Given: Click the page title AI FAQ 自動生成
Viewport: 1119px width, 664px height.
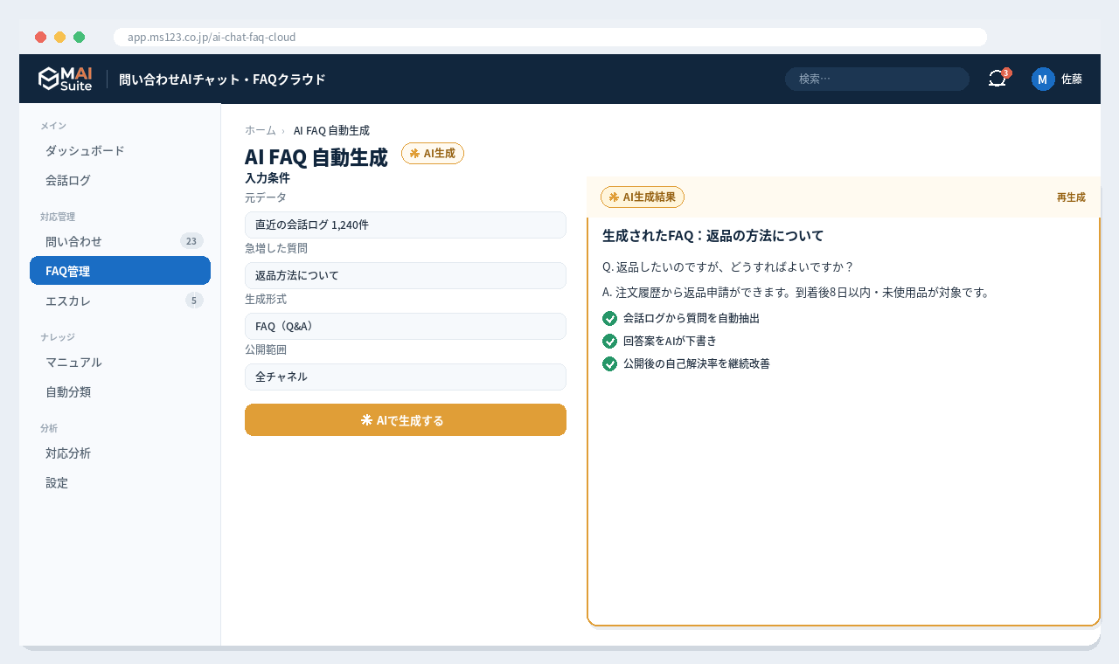Looking at the screenshot, I should 316,157.
